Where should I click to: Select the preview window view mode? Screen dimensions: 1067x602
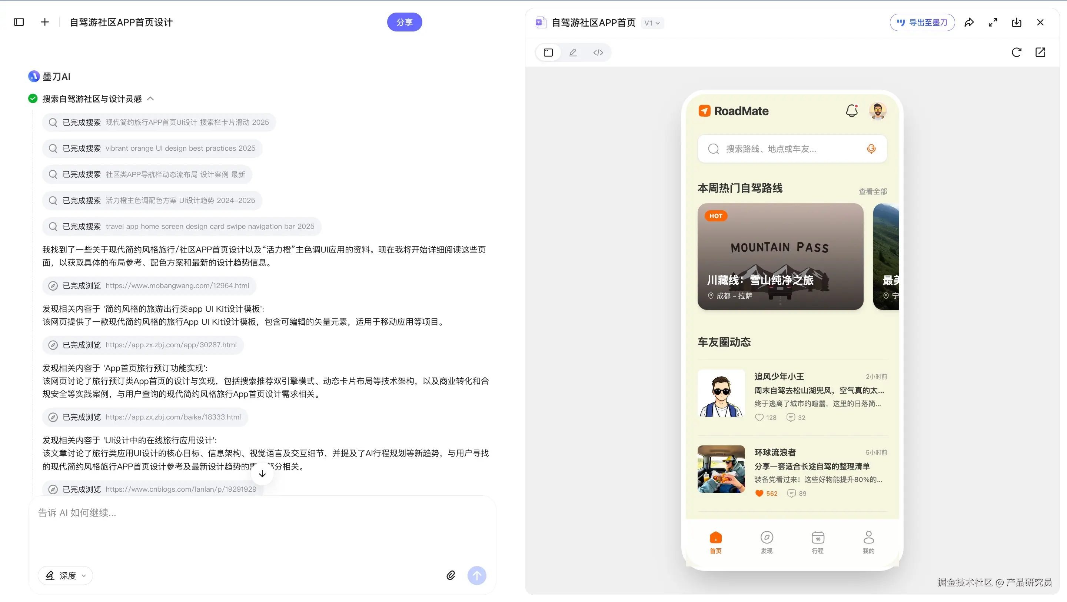548,53
